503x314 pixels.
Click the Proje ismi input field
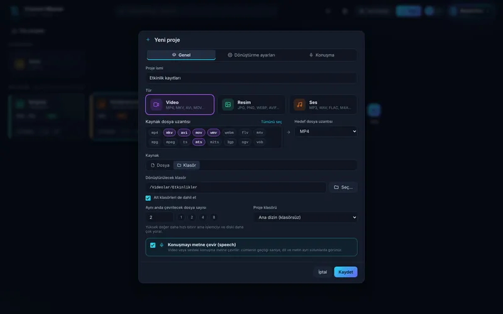(251, 78)
